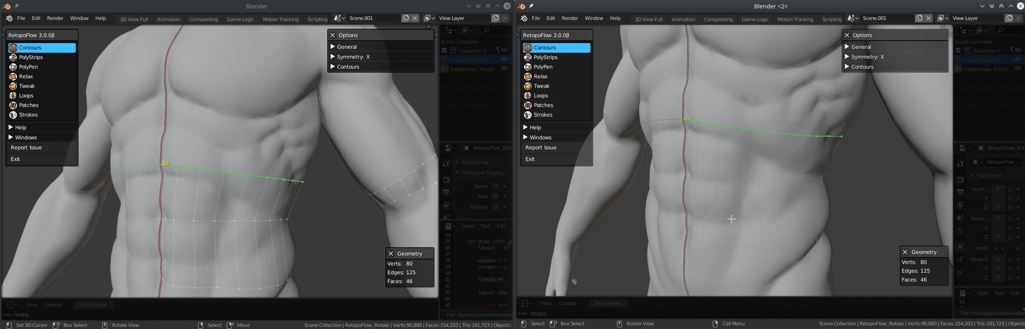Screen dimensions: 1025x329
Task: Expand Symmetry: X section in left window Options
Action: (381, 57)
